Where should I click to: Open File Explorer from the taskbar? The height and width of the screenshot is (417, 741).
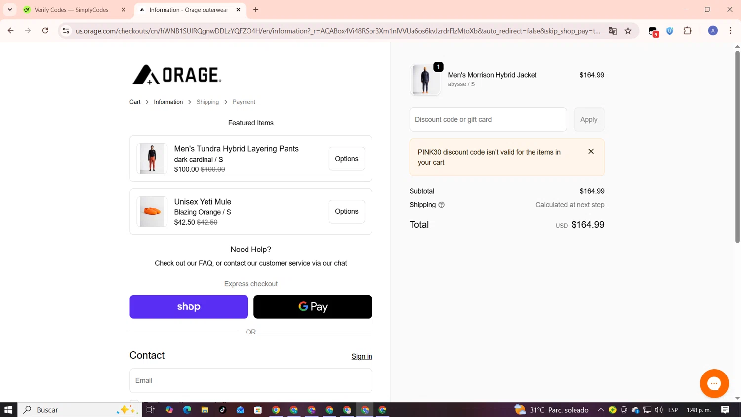205,410
